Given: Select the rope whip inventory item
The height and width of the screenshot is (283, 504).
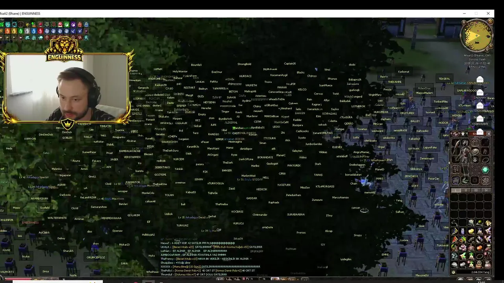Looking at the screenshot, I should [455, 222].
